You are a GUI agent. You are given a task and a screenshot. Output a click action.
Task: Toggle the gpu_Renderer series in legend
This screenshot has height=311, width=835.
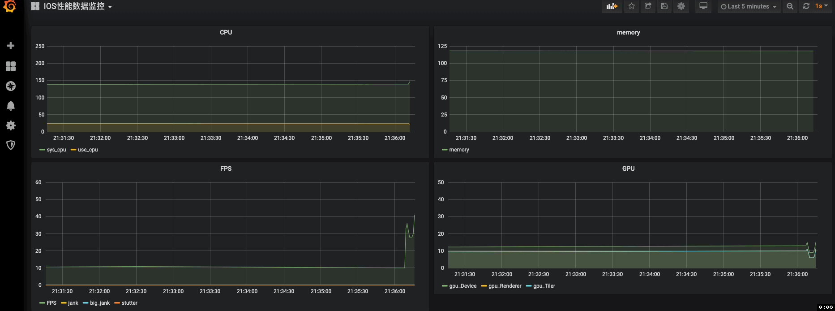point(505,286)
